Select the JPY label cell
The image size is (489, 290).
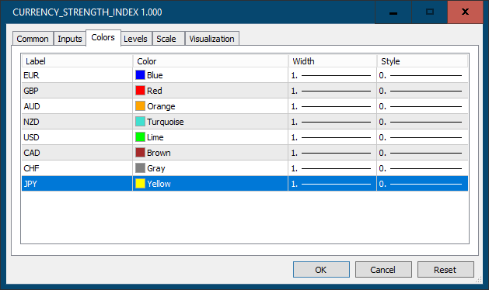77,184
